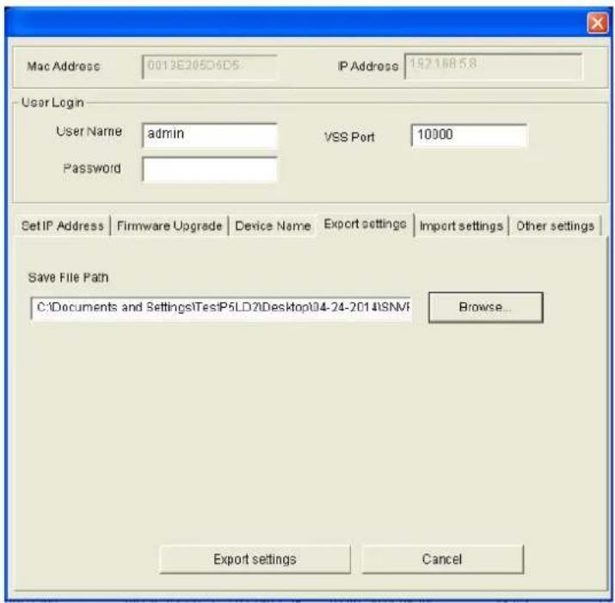Click the Mac Address label
The height and width of the screenshot is (603, 615).
(x=63, y=66)
